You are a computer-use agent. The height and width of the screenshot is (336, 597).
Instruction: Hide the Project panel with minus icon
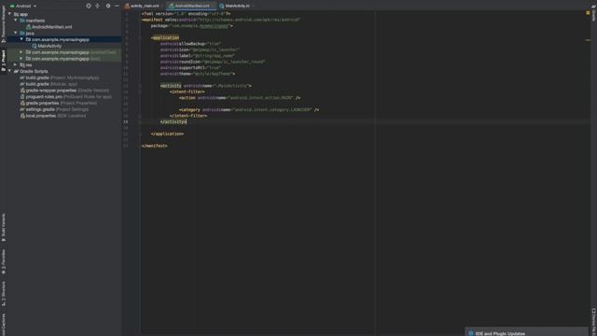[117, 6]
